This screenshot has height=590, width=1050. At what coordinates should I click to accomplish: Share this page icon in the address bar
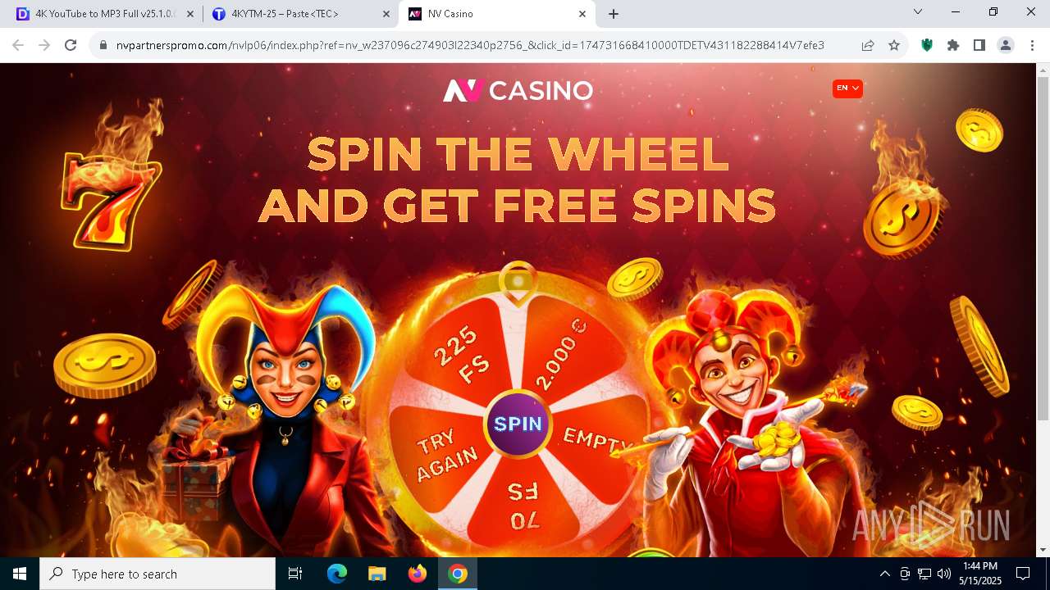pyautogui.click(x=868, y=46)
